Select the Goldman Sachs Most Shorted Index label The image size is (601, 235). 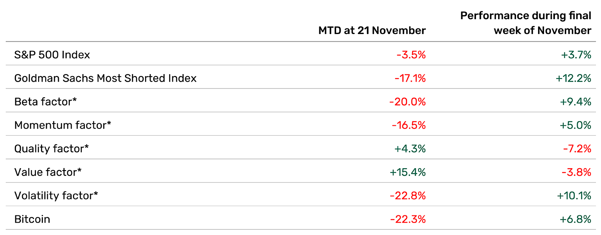coord(105,78)
